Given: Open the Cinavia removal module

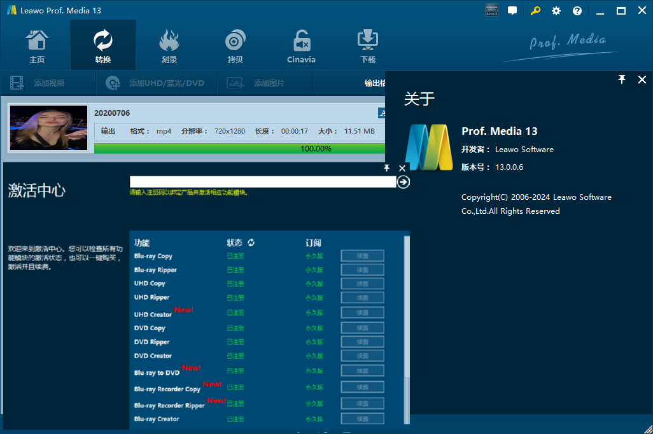Looking at the screenshot, I should point(302,46).
